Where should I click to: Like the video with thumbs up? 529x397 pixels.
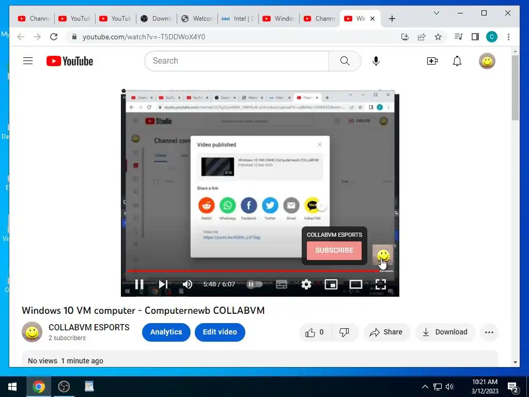(315, 332)
